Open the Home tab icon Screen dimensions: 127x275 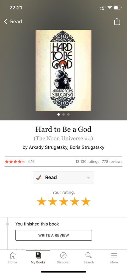click(13, 255)
